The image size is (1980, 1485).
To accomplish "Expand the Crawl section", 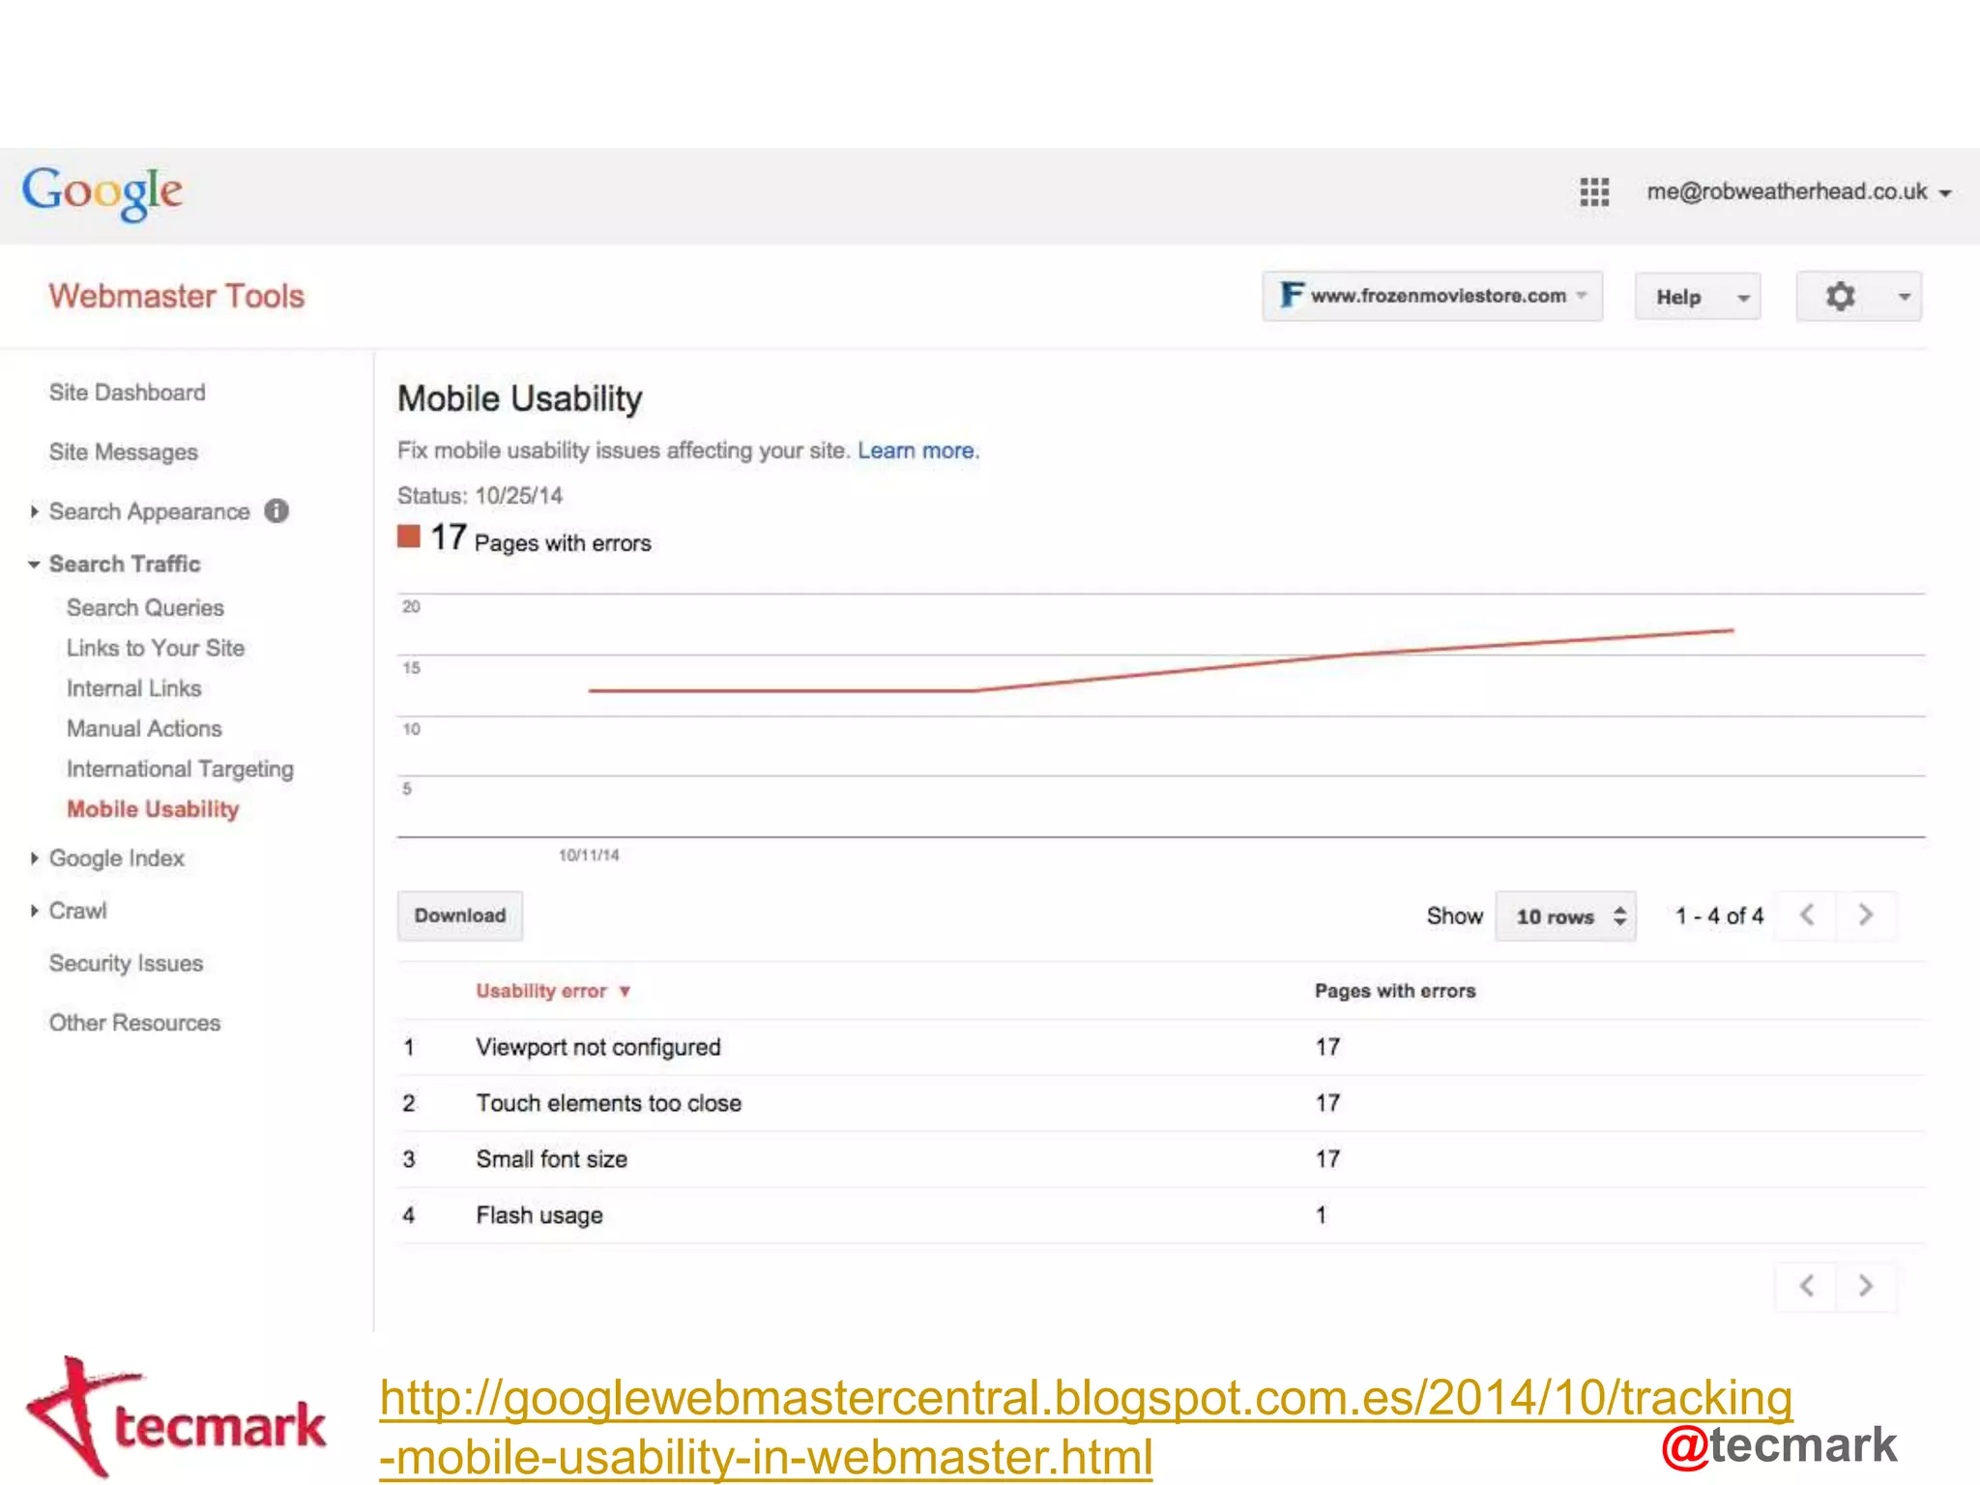I will [x=35, y=911].
